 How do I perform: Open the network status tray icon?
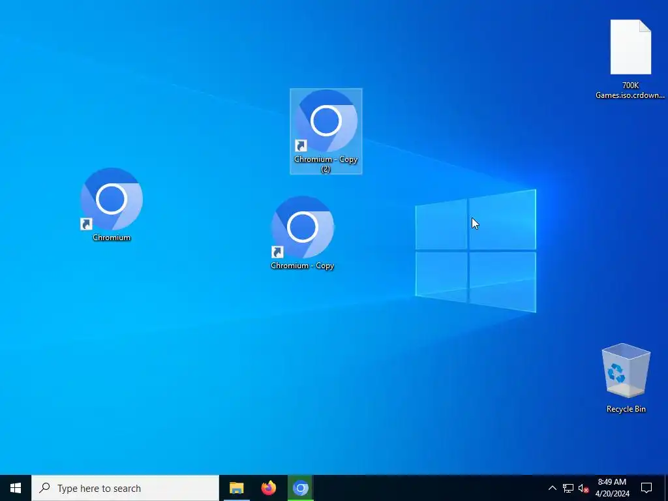(568, 488)
